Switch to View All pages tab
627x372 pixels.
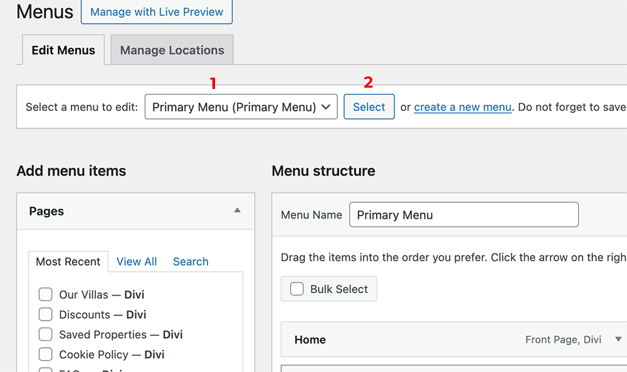(x=137, y=262)
